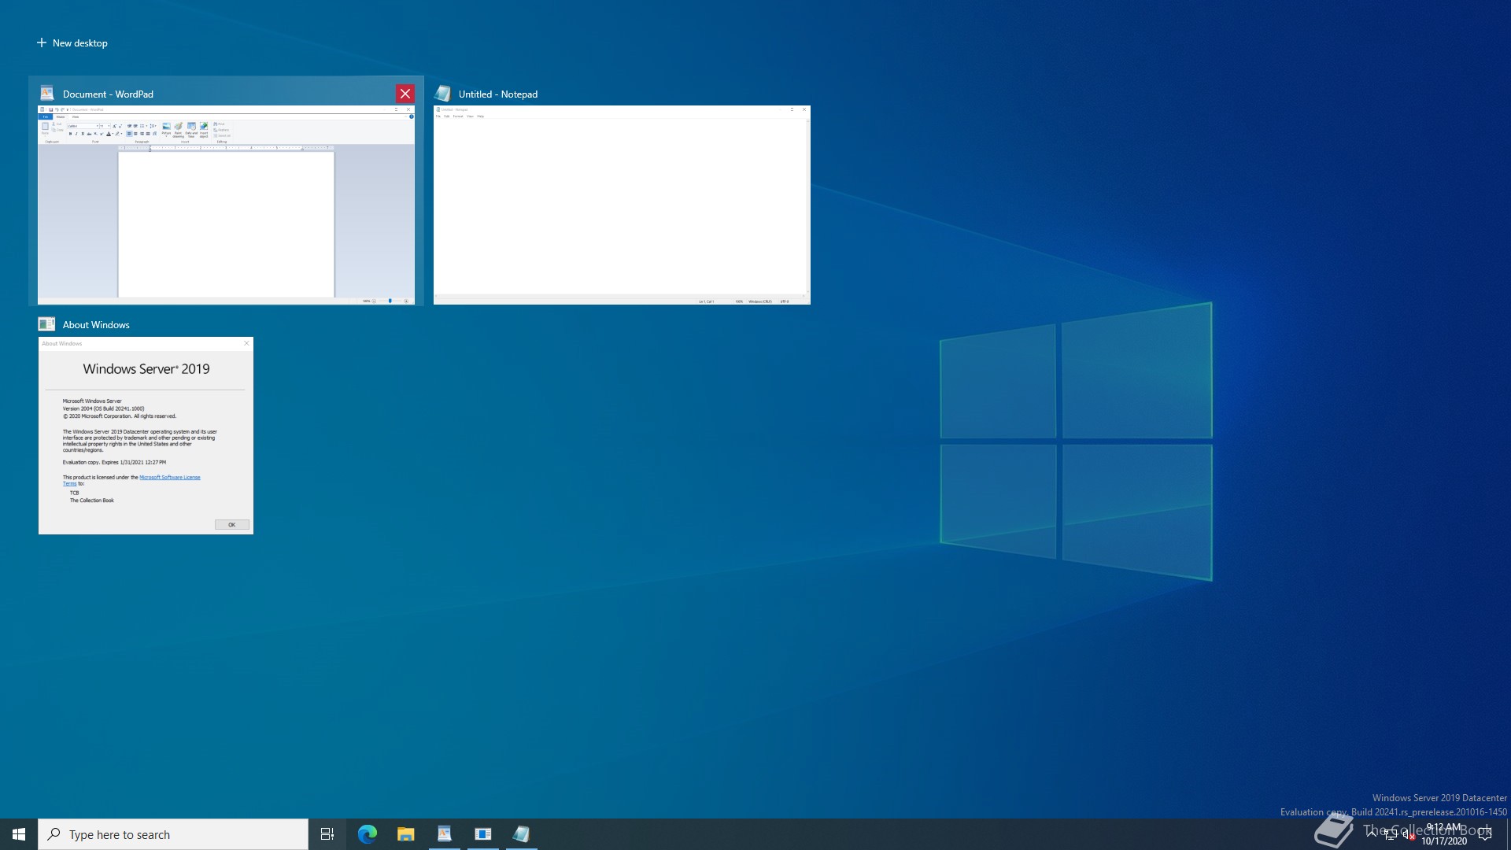This screenshot has height=850, width=1511.
Task: Open the clock showing 9:12 AM
Action: [1444, 834]
